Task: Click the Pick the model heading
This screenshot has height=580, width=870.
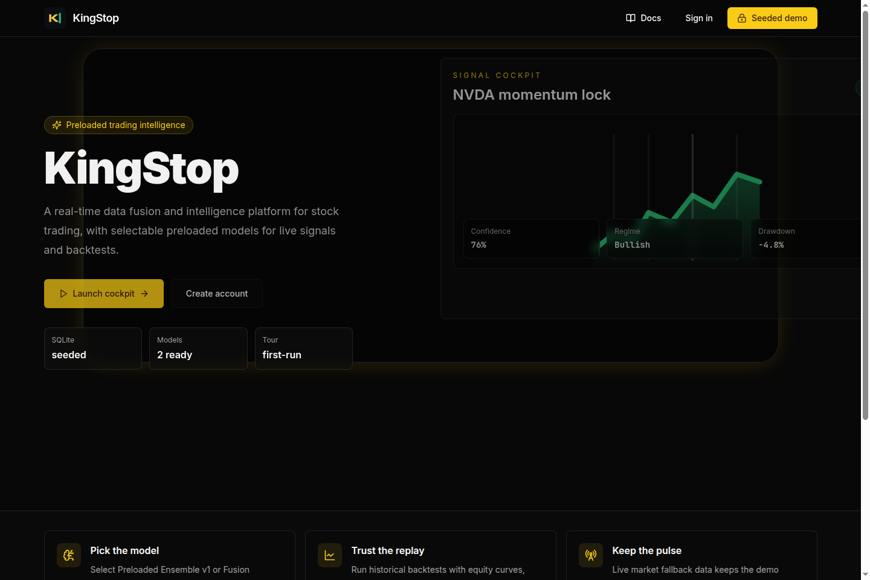Action: pyautogui.click(x=124, y=551)
